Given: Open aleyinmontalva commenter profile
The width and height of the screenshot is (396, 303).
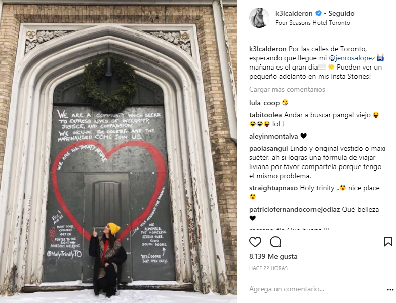Looking at the screenshot, I should (273, 137).
